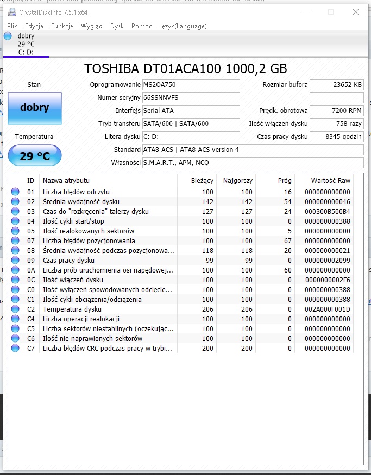Click the TOSHIBA DT01ACA100 1000,2 GB title
The height and width of the screenshot is (475, 371).
186,69
